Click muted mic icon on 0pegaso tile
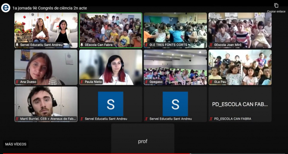Image resolution: width=288 pixels, height=154 pixels. click(146, 82)
